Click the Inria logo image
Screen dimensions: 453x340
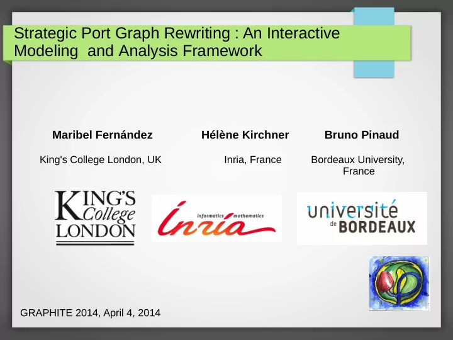[216, 218]
